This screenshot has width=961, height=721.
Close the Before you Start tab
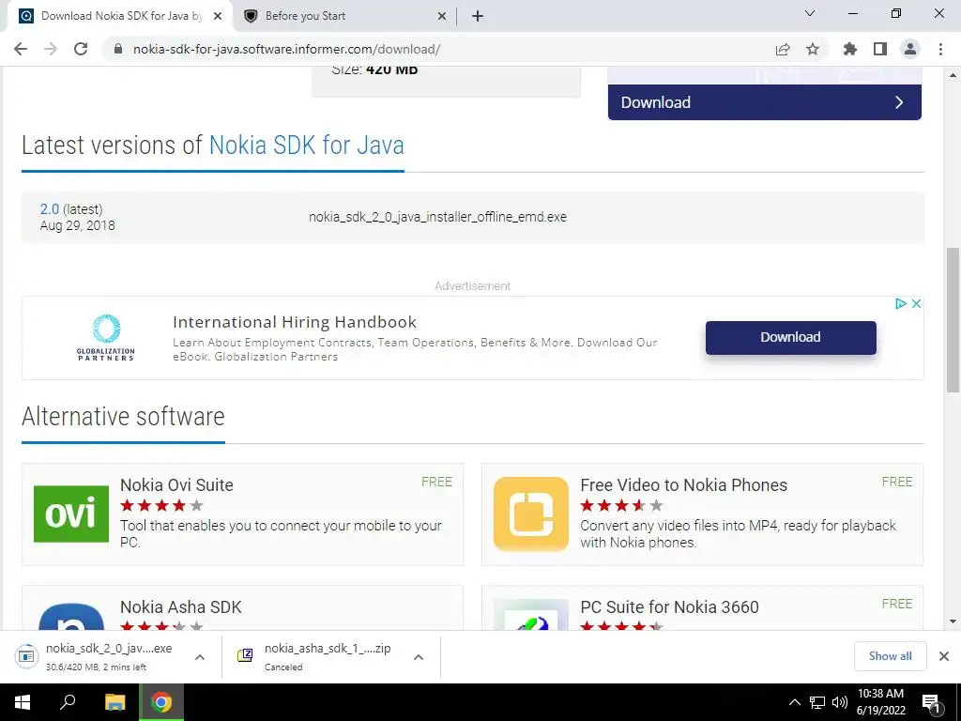(x=442, y=16)
